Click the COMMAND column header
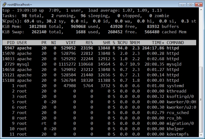Image resolution: width=205 pixels, height=139 pixels. [x=175, y=43]
